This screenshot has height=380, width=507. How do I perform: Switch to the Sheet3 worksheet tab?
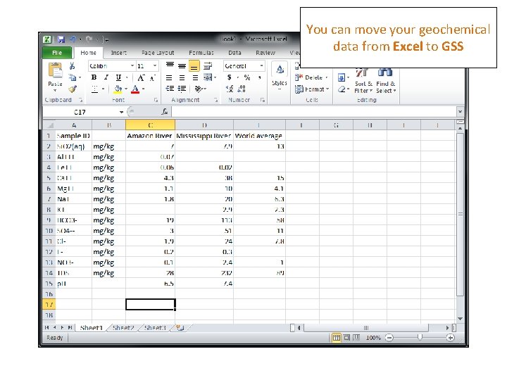point(154,328)
